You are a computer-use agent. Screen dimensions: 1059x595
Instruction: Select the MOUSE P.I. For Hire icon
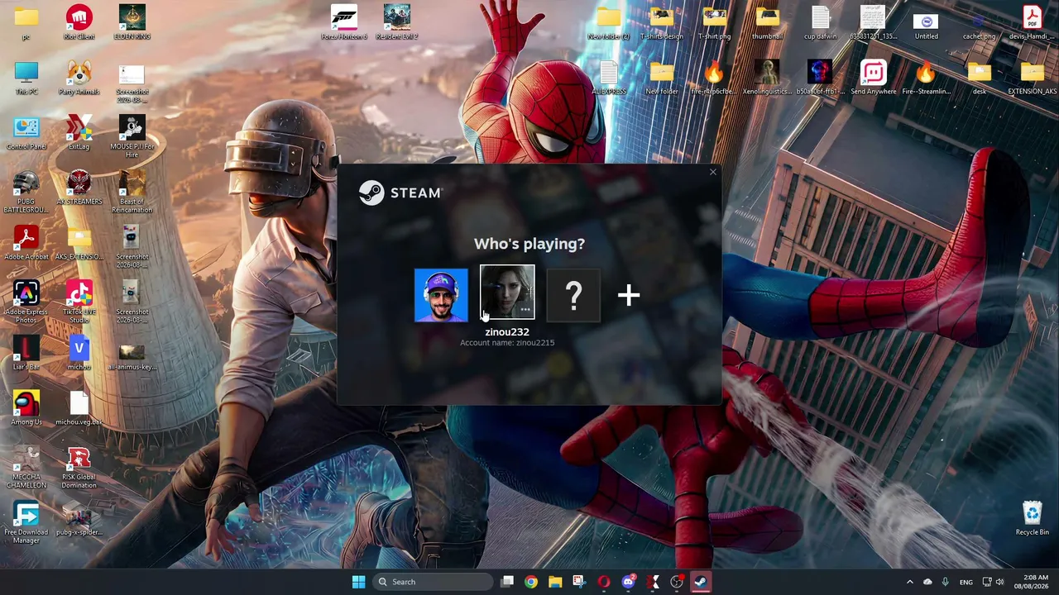click(x=132, y=136)
